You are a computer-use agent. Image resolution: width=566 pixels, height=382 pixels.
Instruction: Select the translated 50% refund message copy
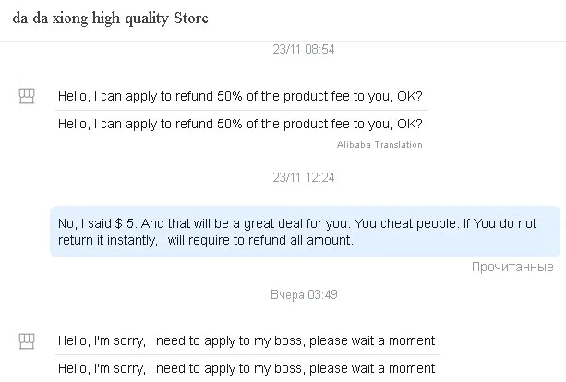pyautogui.click(x=240, y=124)
